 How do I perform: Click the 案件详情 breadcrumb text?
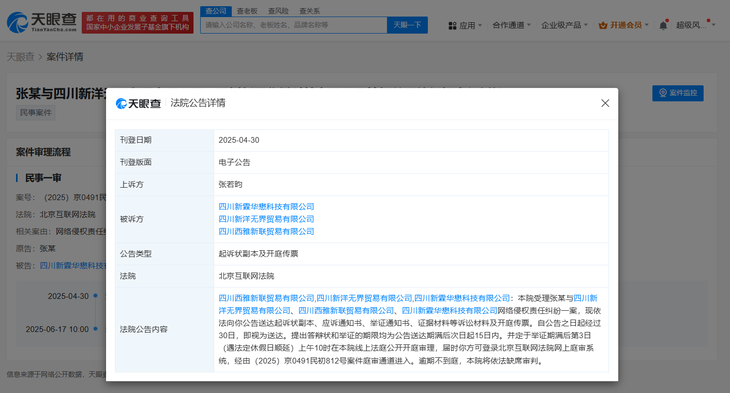point(65,57)
